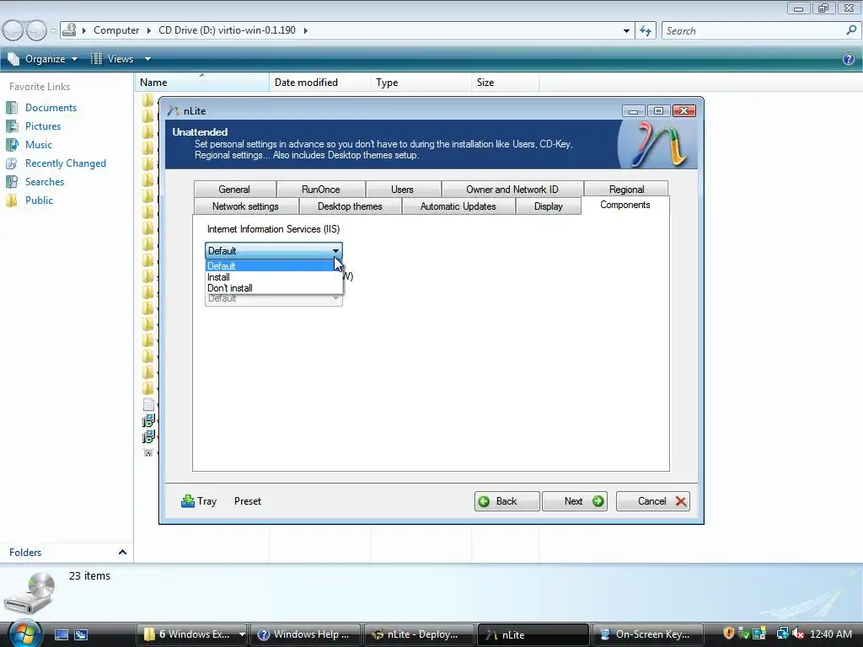Open the Users tab

pos(402,190)
